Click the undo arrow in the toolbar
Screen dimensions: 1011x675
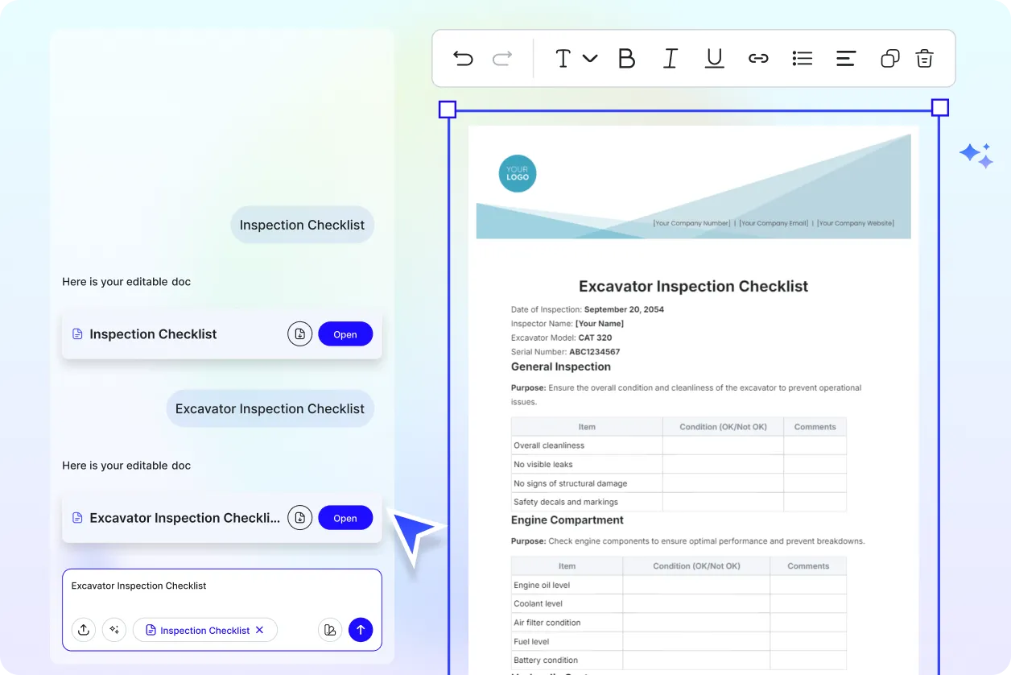(x=463, y=58)
